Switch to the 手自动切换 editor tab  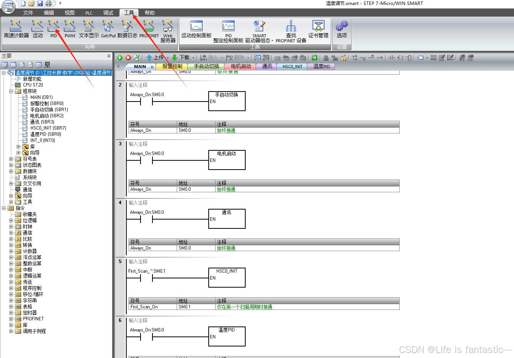point(206,67)
